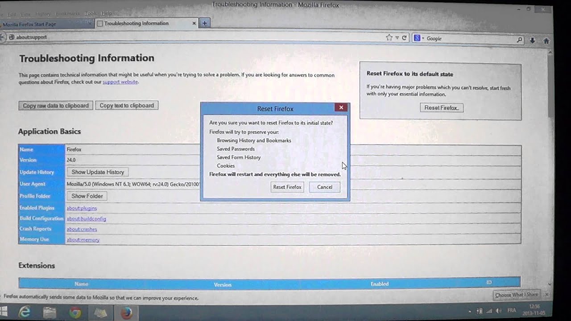Open the Bookmarks menu
The height and width of the screenshot is (321, 571).
point(67,14)
